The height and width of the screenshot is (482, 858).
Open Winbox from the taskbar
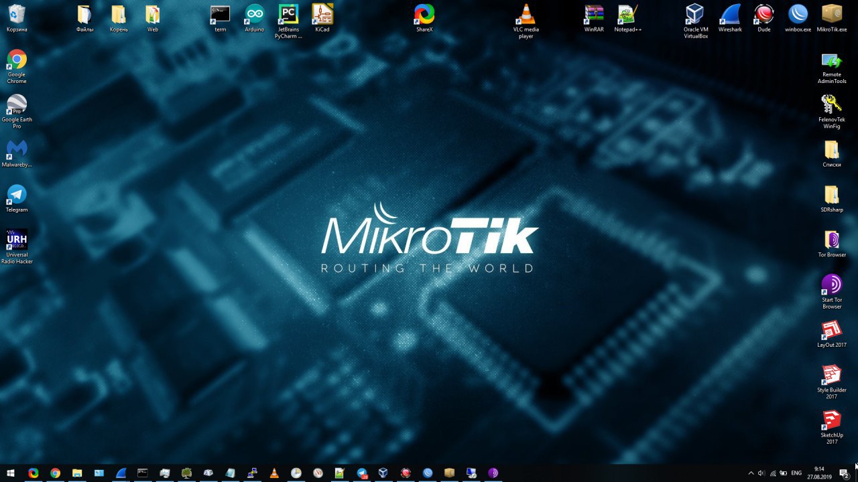[x=427, y=473]
